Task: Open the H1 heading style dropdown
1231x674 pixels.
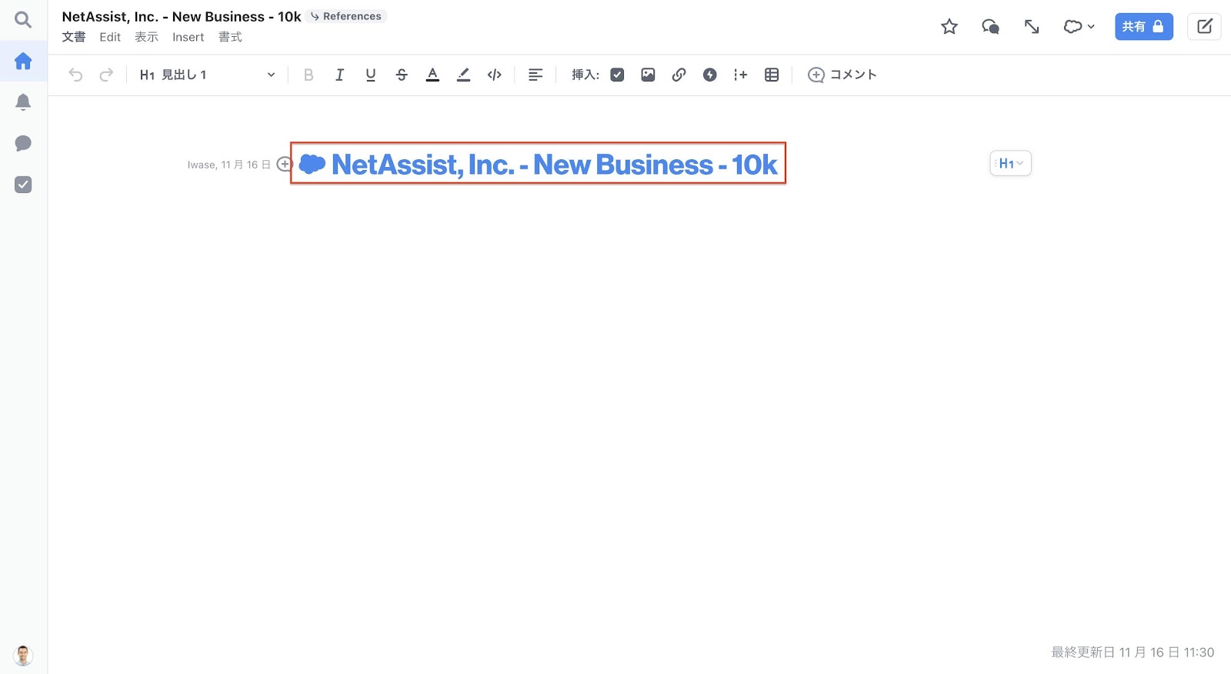Action: [x=207, y=75]
